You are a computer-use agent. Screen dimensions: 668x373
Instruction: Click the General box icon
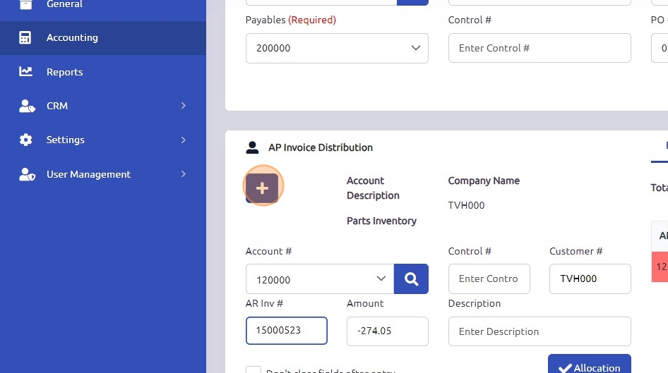pos(25,4)
